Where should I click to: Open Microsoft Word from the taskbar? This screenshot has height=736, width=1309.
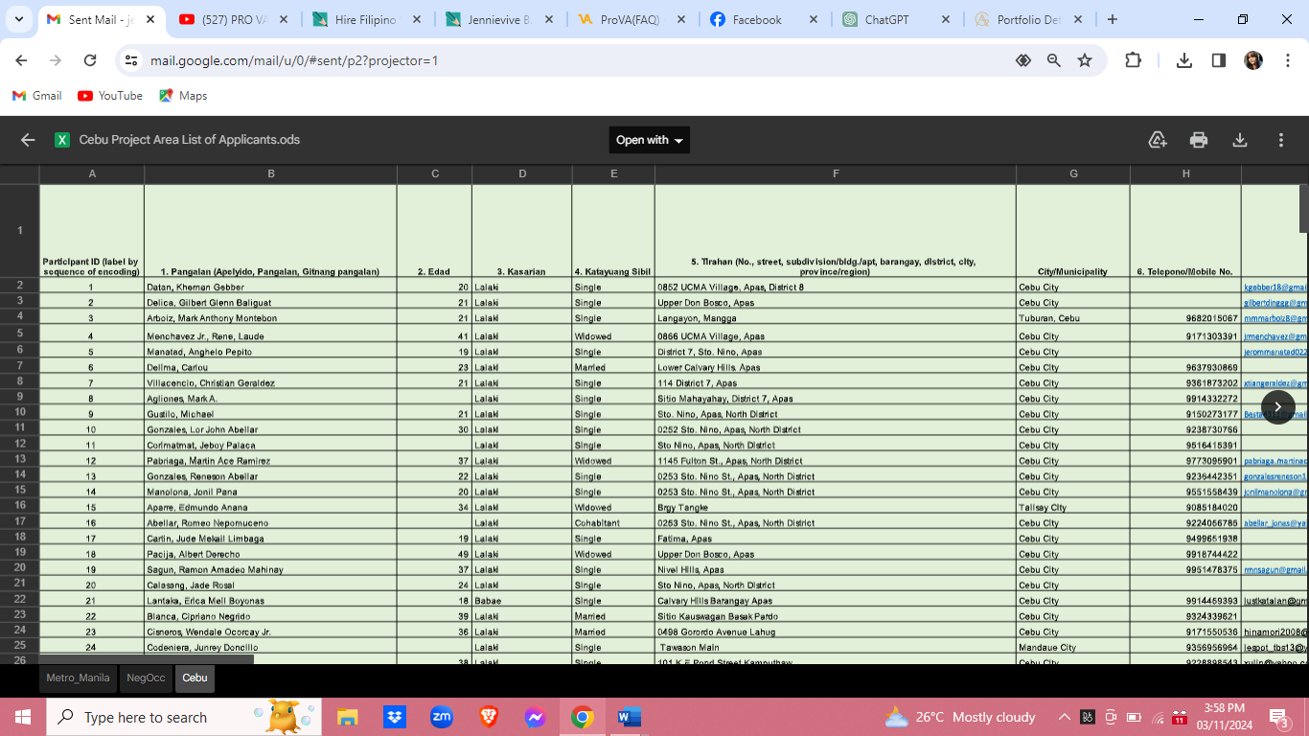coord(629,717)
